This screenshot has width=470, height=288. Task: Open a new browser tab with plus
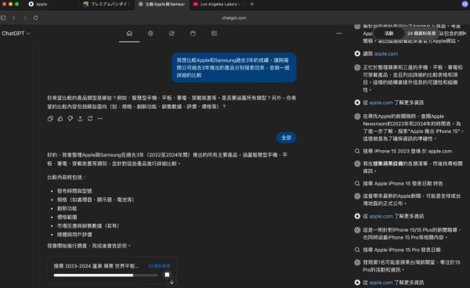click(x=251, y=4)
